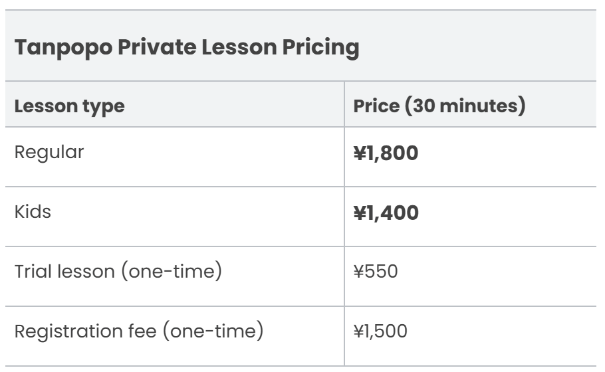
Task: Select the Lesson type column header
Action: point(70,106)
